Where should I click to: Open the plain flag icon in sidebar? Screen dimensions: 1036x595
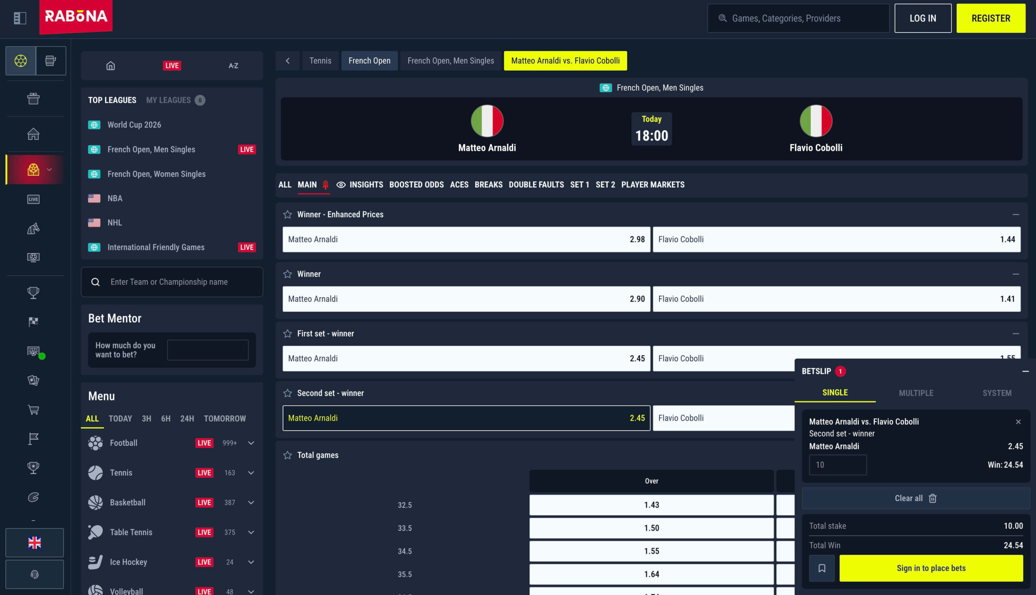34,439
